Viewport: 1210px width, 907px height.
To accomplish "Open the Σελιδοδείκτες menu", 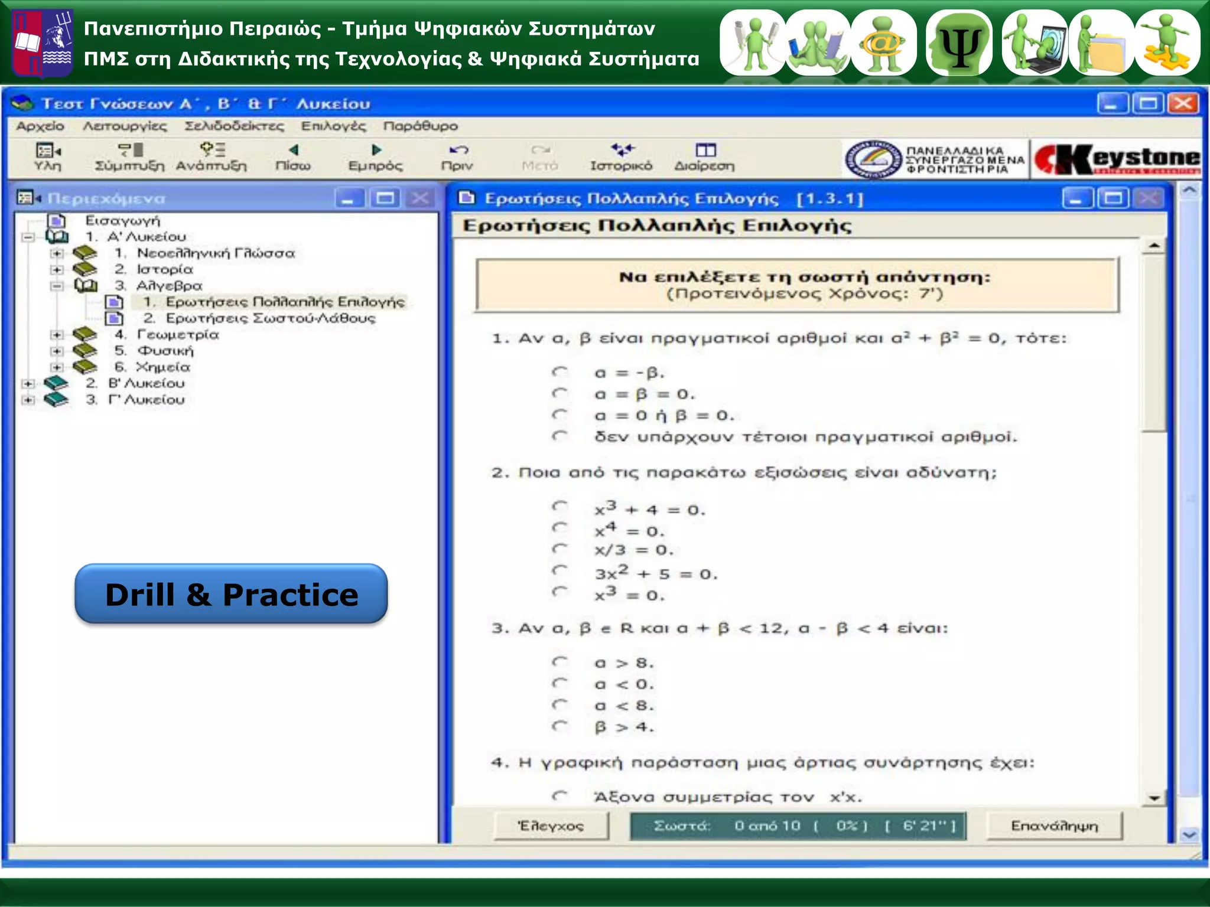I will point(234,126).
